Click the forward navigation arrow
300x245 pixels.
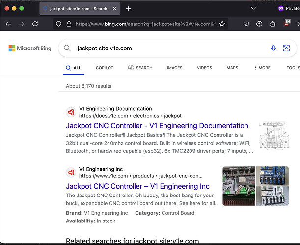[22, 24]
